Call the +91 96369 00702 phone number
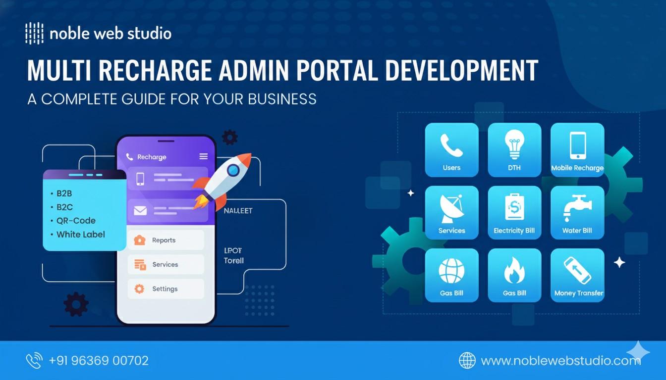 coord(99,360)
